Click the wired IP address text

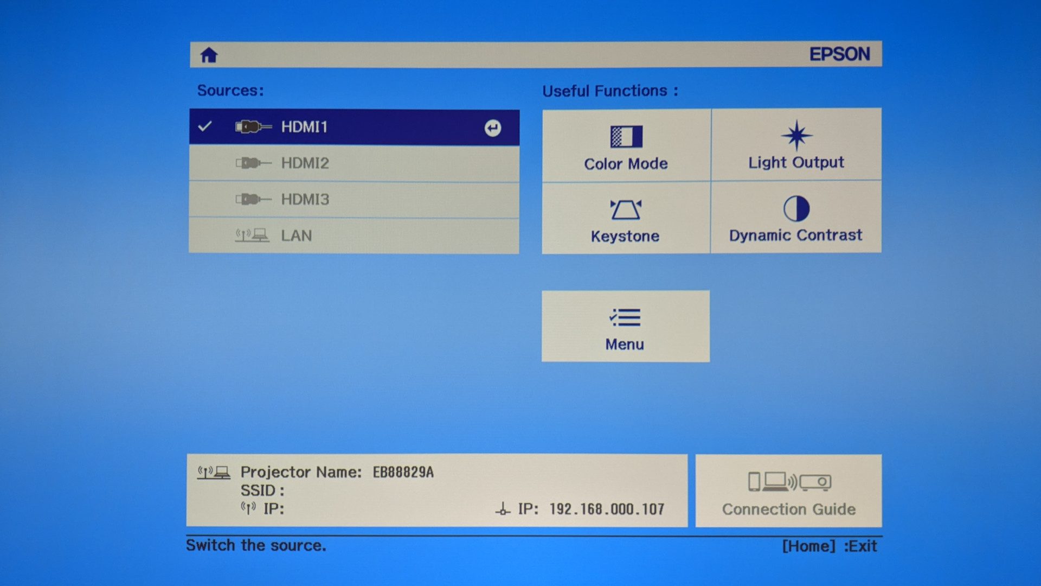pyautogui.click(x=606, y=509)
